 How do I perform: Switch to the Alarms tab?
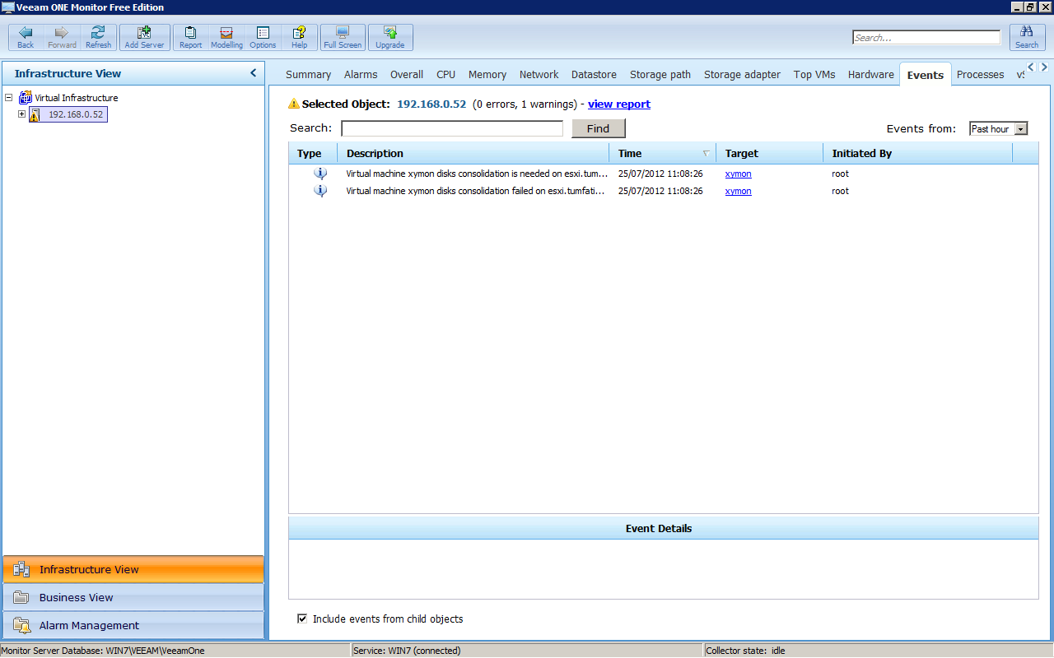click(361, 74)
